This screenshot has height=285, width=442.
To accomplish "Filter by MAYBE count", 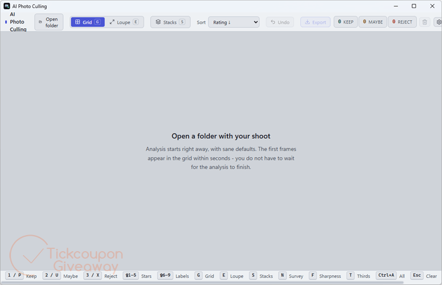I will tap(373, 22).
